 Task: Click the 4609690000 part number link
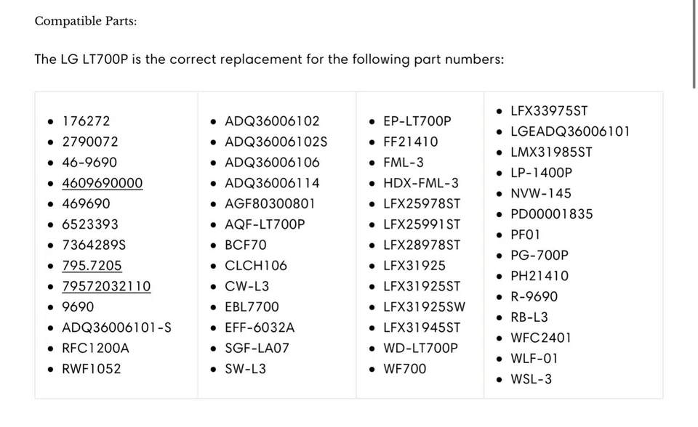click(103, 183)
